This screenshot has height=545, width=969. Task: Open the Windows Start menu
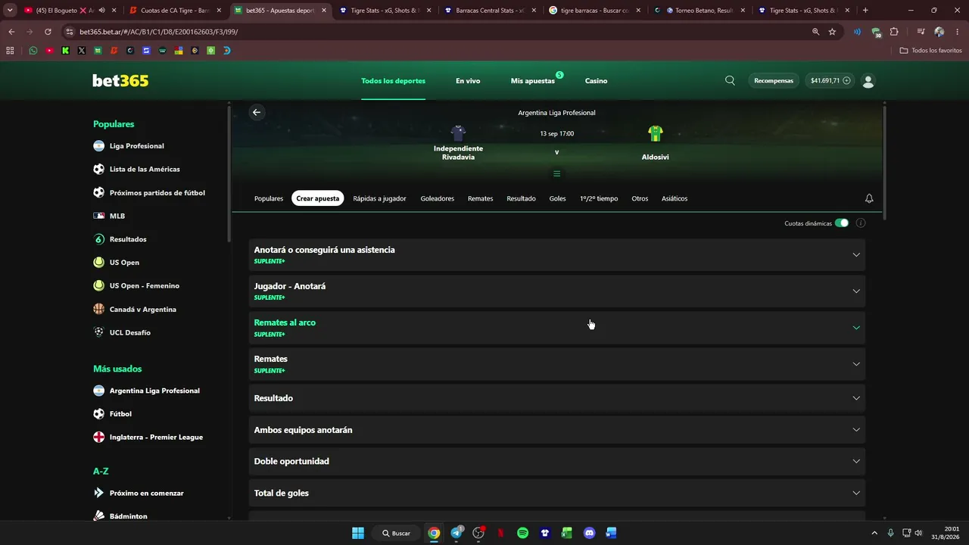(358, 533)
